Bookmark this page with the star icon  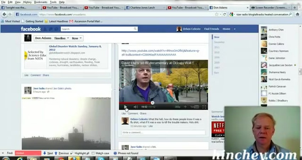[217, 15]
